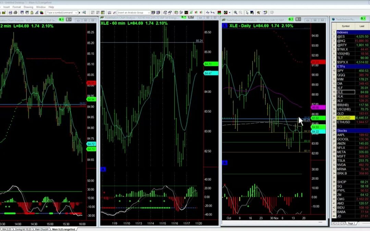The image size is (370, 231).
Task: Click the 84.70 green price label on 60 min chart
Action: click(210, 64)
